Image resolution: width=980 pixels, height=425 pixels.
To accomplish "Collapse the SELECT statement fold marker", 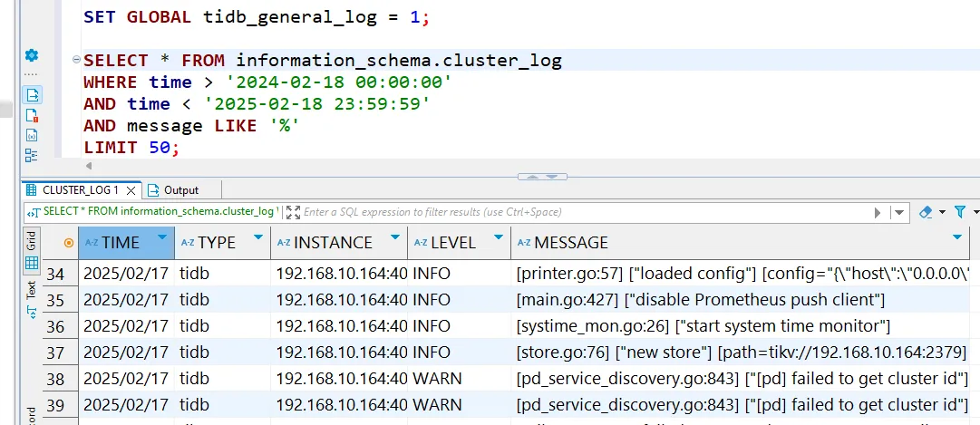I will coord(76,61).
